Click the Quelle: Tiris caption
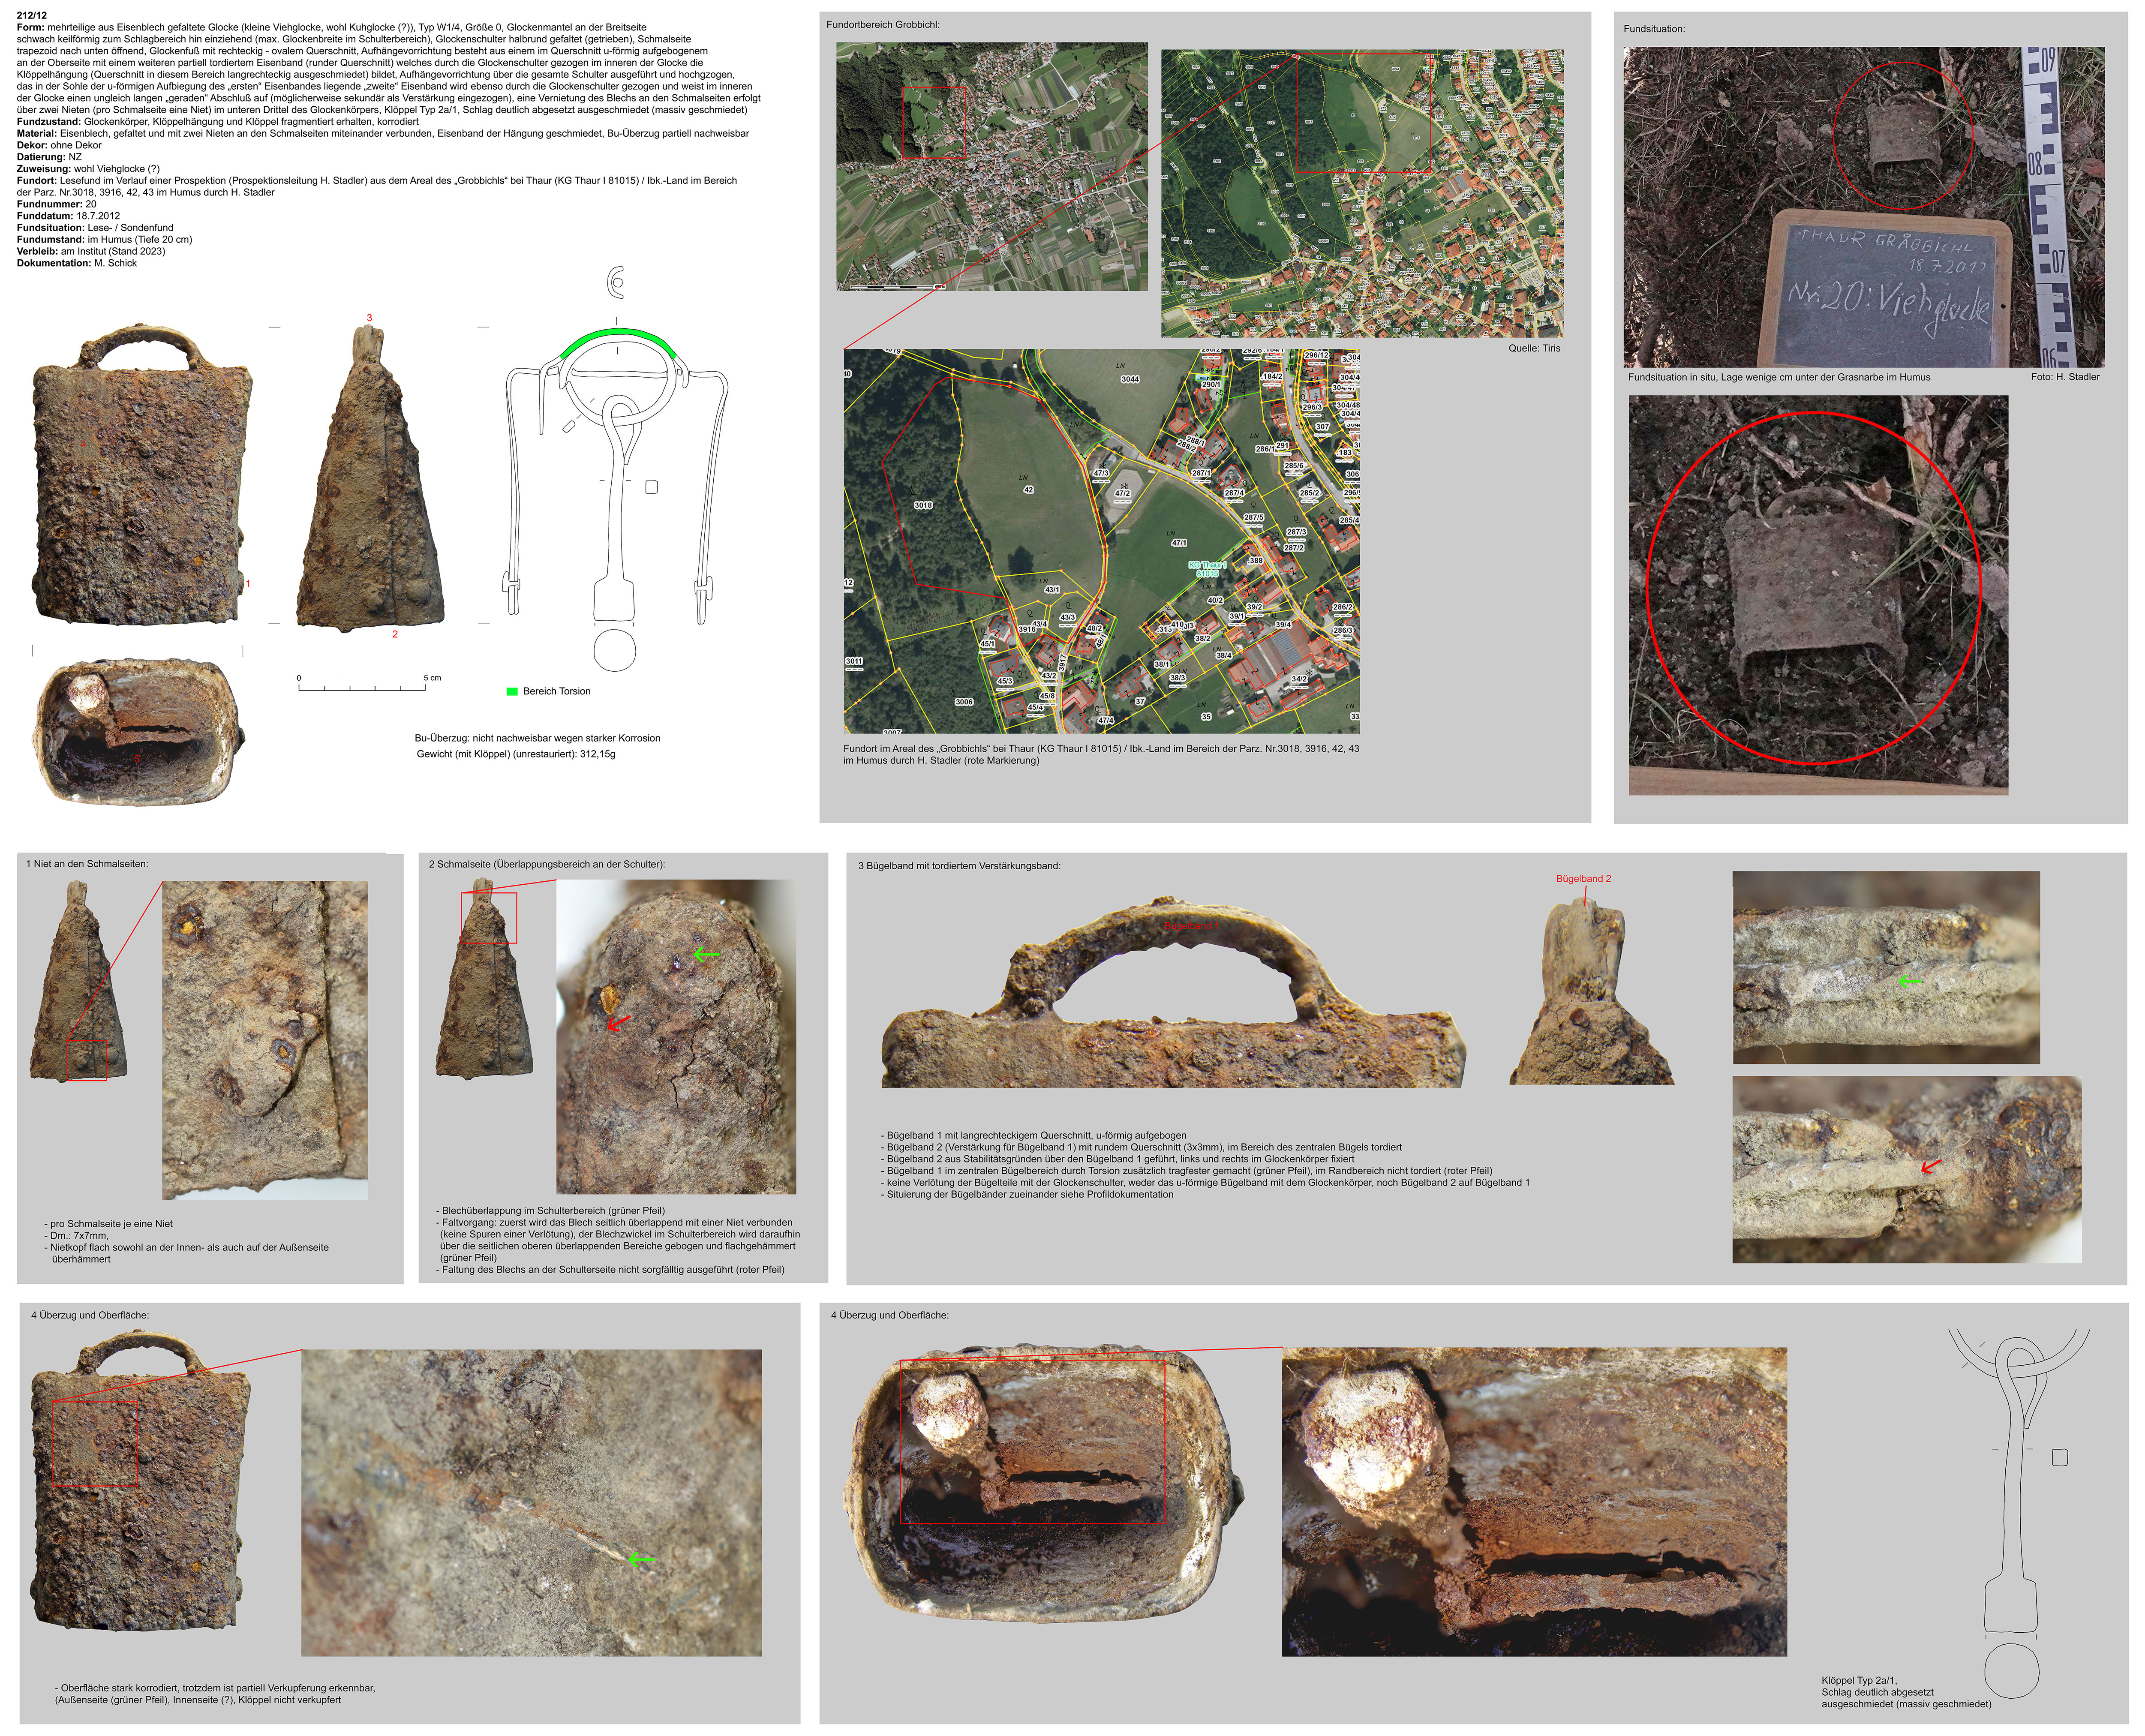 1534,348
